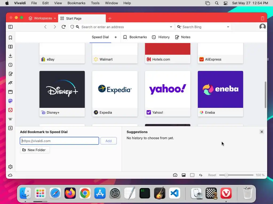The image size is (273, 204).
Task: Open macOS Spotlight search
Action: pos(217,3)
